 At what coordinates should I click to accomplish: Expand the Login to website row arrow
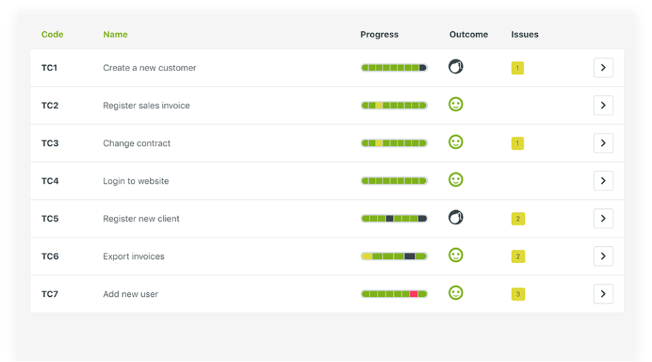[x=603, y=180]
